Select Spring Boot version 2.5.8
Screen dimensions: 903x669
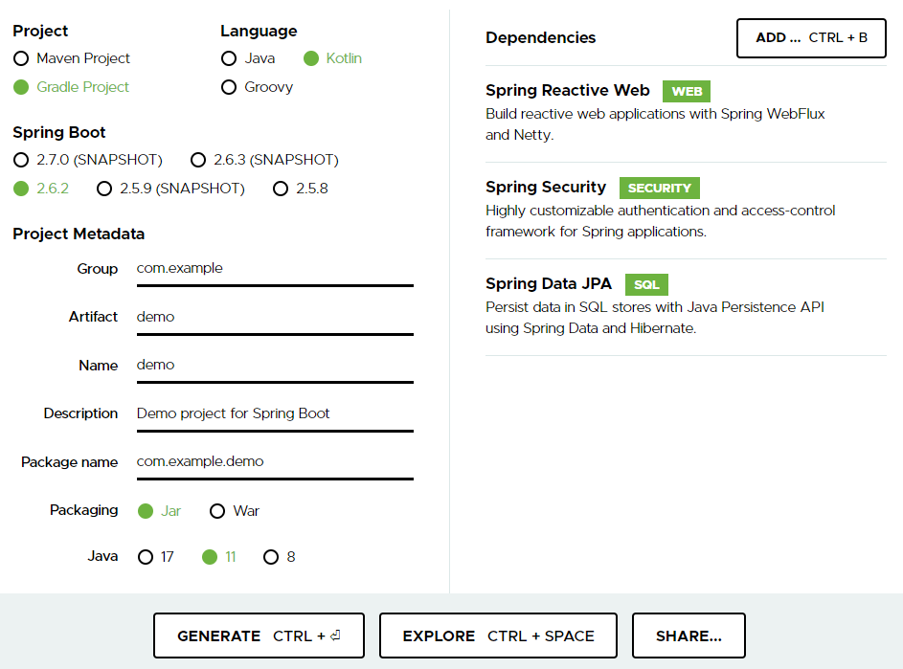(281, 189)
